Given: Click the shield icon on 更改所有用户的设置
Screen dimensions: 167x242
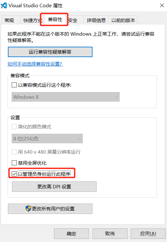Looking at the screenshot, I should tap(28, 209).
